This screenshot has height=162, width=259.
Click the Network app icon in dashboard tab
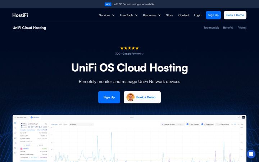(32, 117)
